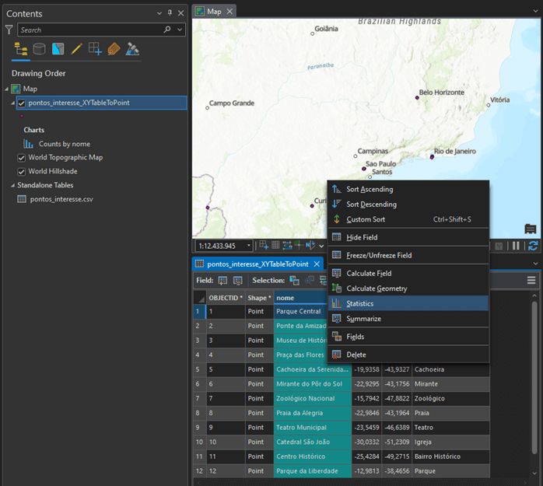Click the Filter funnel icon in Contents
543x486 pixels.
[x=9, y=30]
